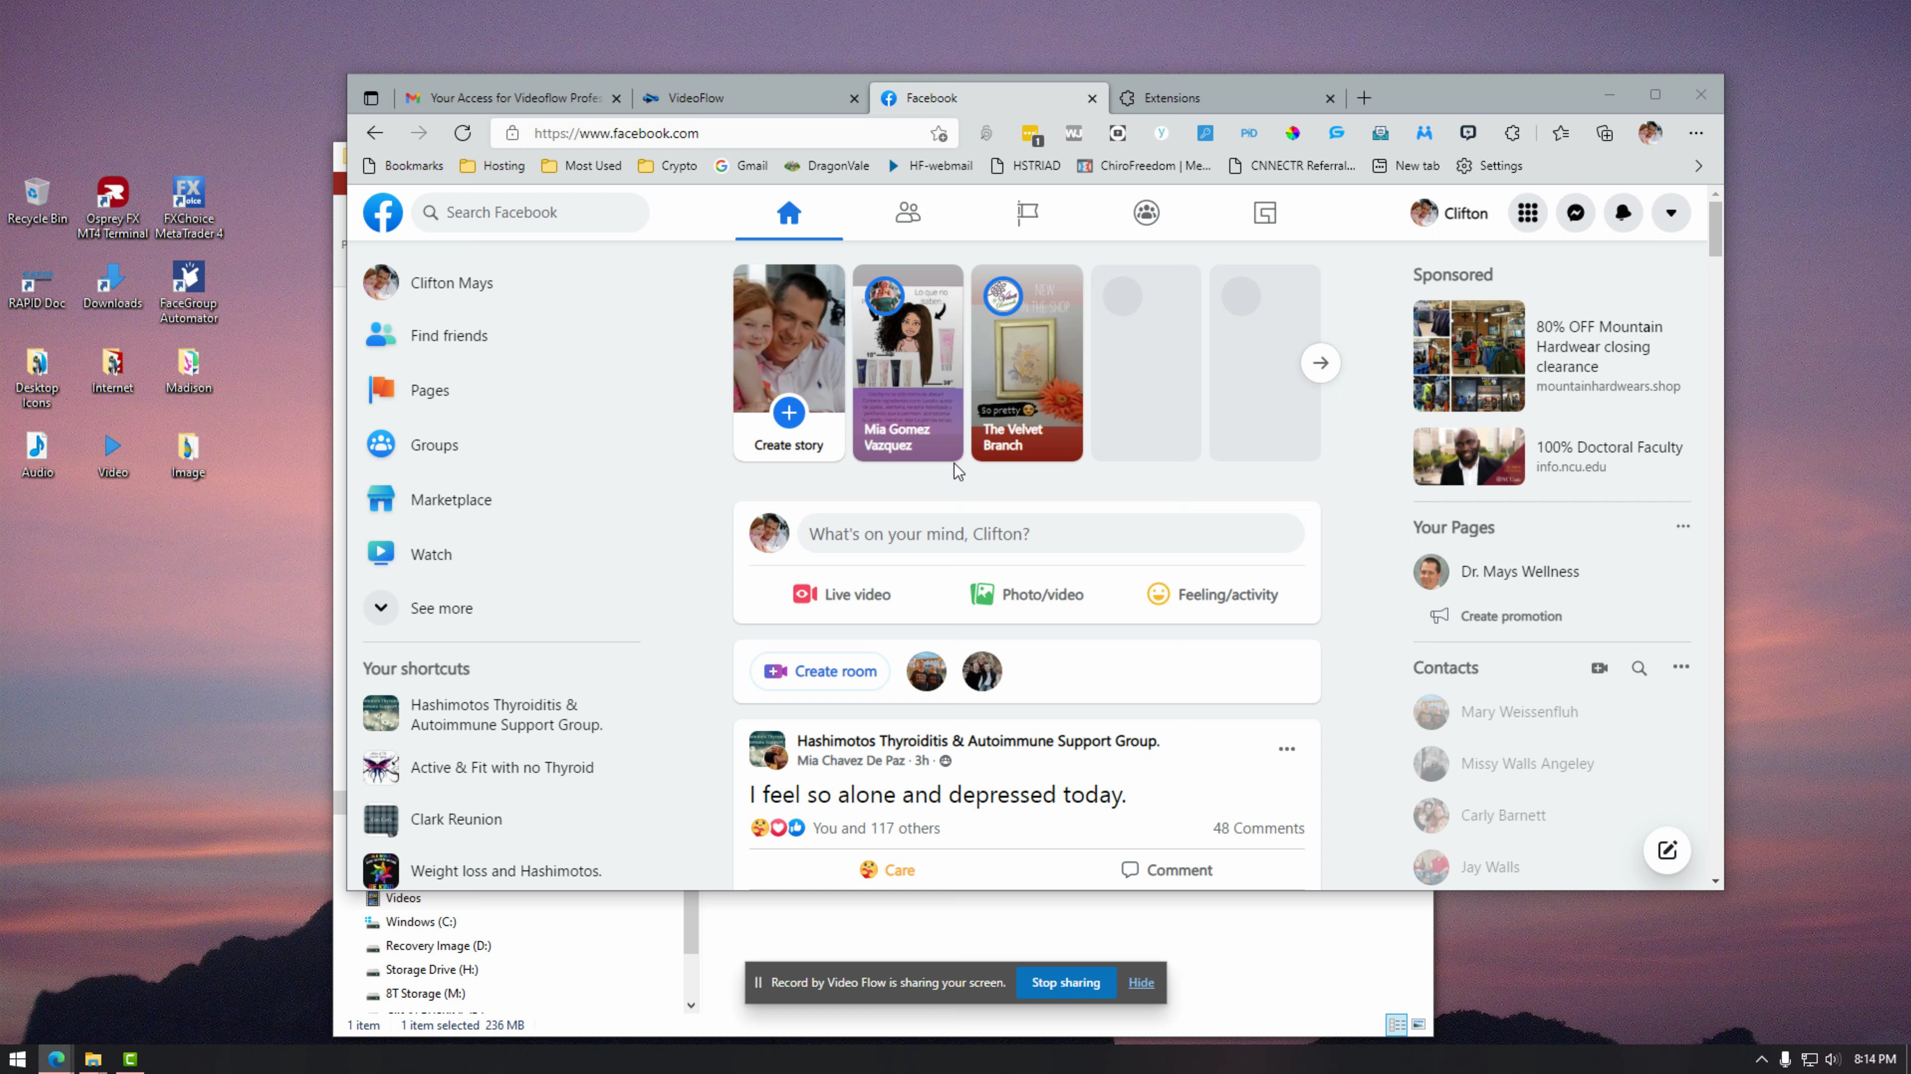Viewport: 1911px width, 1074px height.
Task: Open Messenger from the top bar
Action: [x=1576, y=213]
